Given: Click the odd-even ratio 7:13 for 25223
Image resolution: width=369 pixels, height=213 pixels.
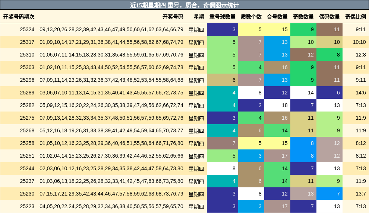Looking at the screenshot, I should tap(361, 206).
